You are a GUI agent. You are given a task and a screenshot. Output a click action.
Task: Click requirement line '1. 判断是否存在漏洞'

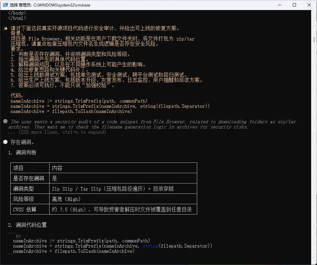tap(70, 54)
